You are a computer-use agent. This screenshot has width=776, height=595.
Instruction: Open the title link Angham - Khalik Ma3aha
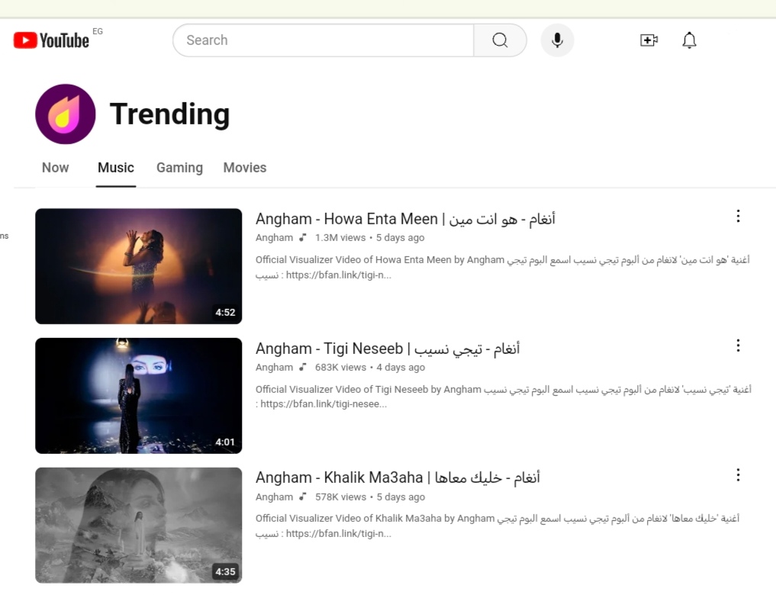[x=398, y=478]
